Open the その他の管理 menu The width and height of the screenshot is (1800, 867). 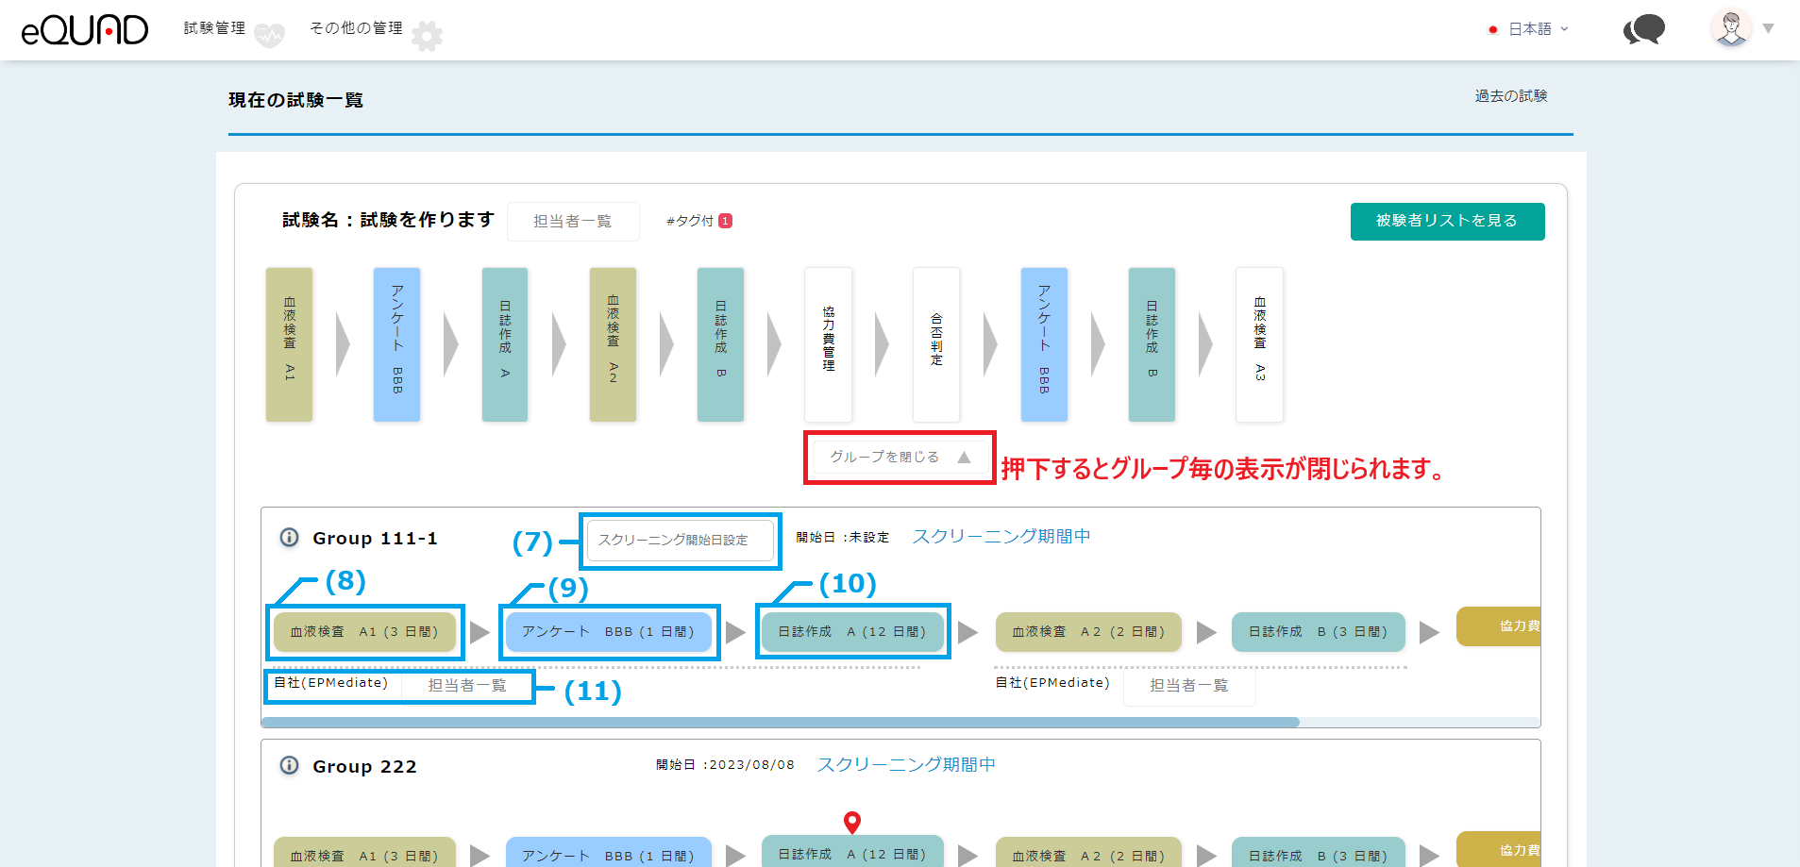click(x=356, y=28)
